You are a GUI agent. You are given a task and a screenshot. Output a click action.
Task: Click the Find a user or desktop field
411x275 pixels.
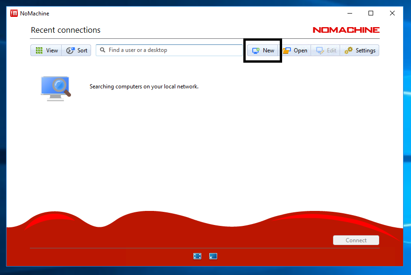[169, 50]
